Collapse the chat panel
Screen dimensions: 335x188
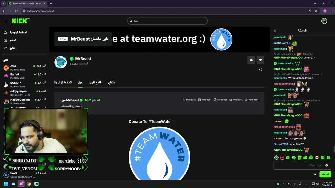coord(275,31)
